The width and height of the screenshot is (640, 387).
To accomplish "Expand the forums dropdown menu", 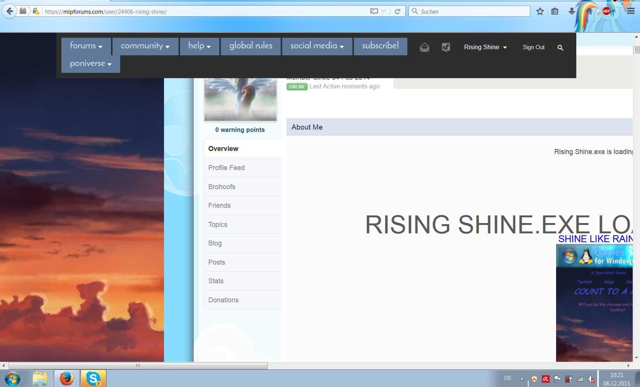I will 86,46.
